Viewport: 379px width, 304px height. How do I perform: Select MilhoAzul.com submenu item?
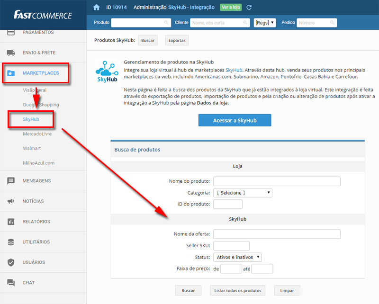(x=39, y=163)
